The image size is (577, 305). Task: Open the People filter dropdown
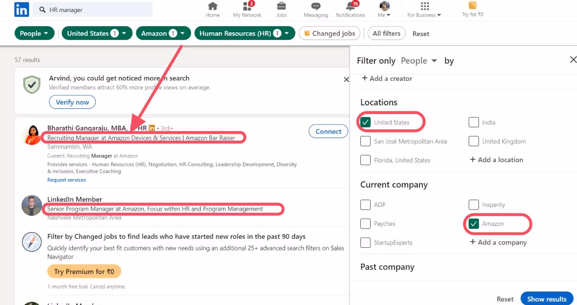34,33
